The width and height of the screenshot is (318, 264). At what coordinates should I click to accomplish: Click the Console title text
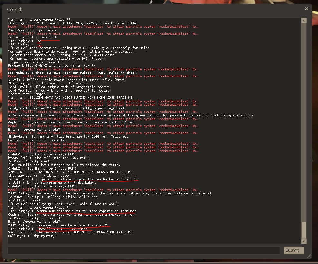click(15, 10)
